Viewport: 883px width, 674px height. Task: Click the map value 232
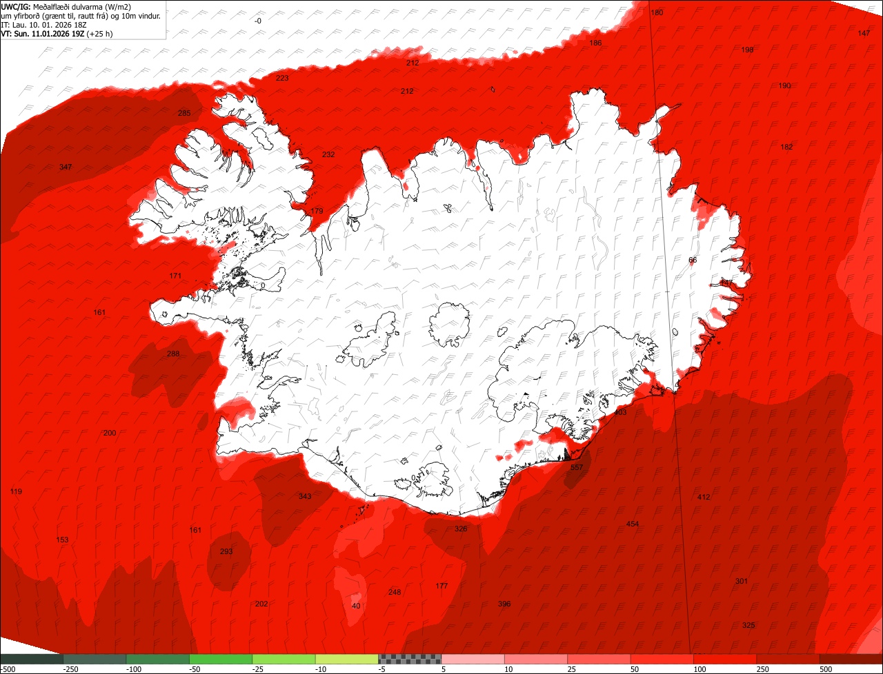point(328,154)
